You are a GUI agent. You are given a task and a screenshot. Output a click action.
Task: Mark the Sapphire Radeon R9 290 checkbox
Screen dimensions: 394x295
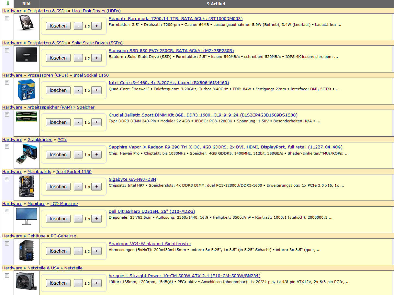(x=7, y=147)
